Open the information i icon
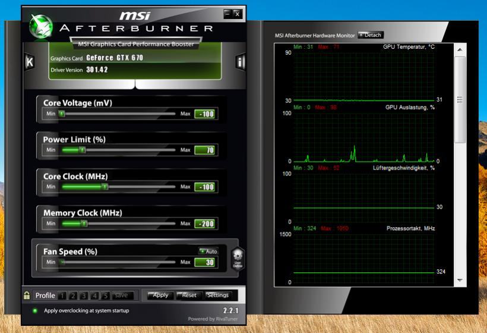The image size is (487, 333). click(241, 62)
